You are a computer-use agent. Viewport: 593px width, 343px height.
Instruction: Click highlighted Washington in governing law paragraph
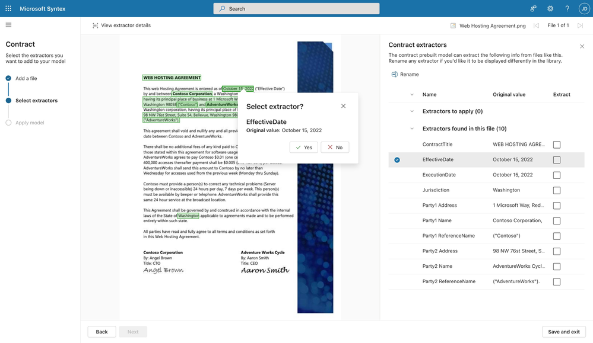click(188, 216)
